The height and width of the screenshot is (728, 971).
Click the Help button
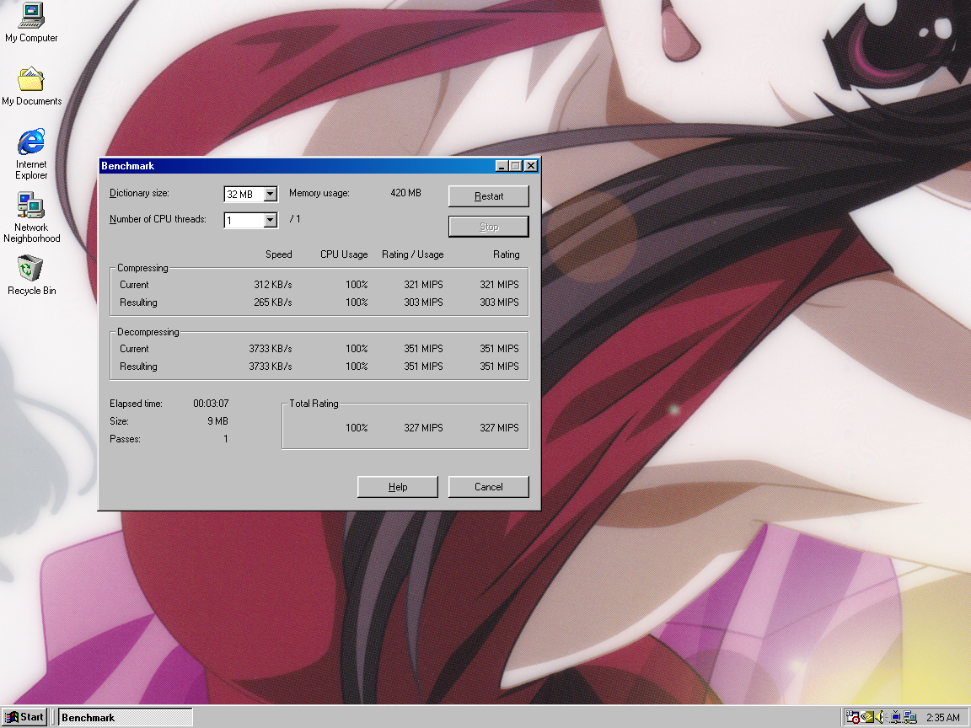coord(398,487)
